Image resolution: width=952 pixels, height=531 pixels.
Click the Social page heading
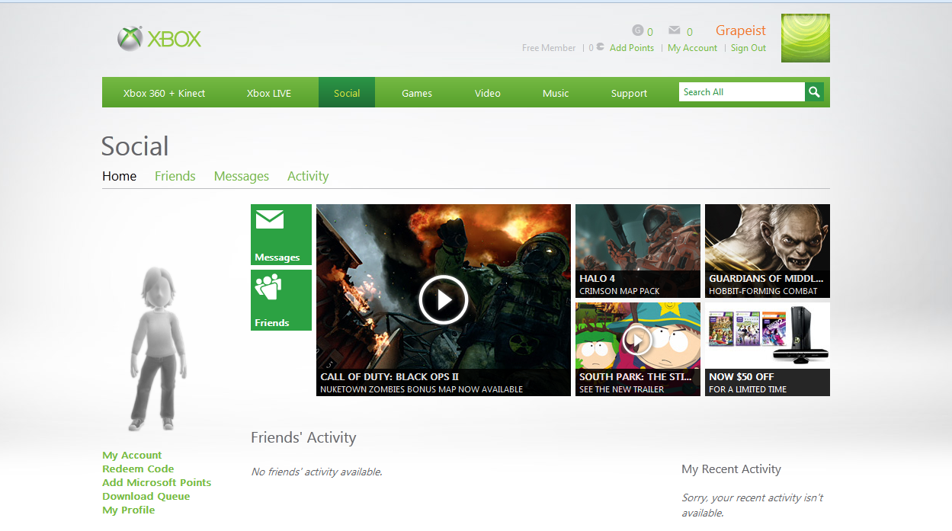pyautogui.click(x=135, y=146)
